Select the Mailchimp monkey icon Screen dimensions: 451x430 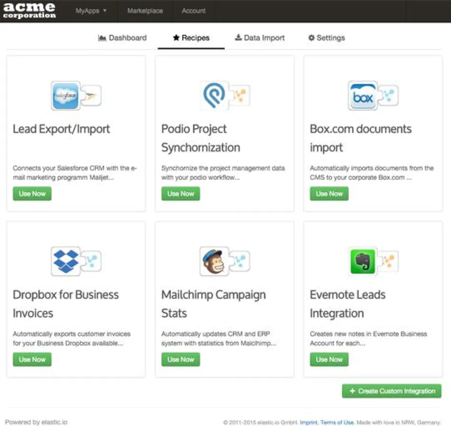214,261
